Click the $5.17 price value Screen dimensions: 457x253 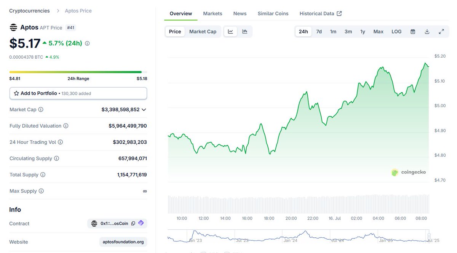25,43
